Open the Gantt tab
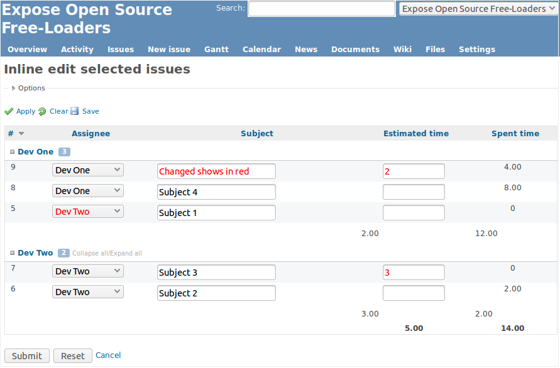 [216, 49]
